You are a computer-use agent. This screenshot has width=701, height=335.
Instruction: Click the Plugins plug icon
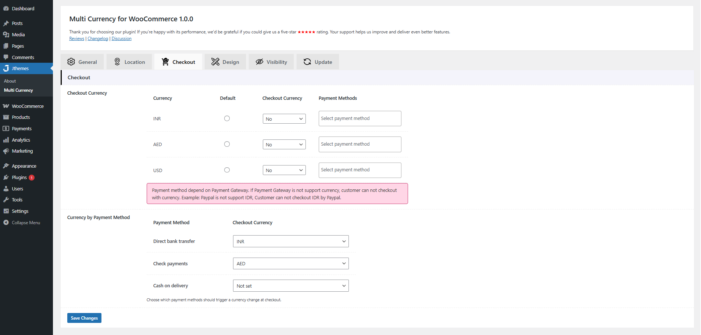[6, 178]
